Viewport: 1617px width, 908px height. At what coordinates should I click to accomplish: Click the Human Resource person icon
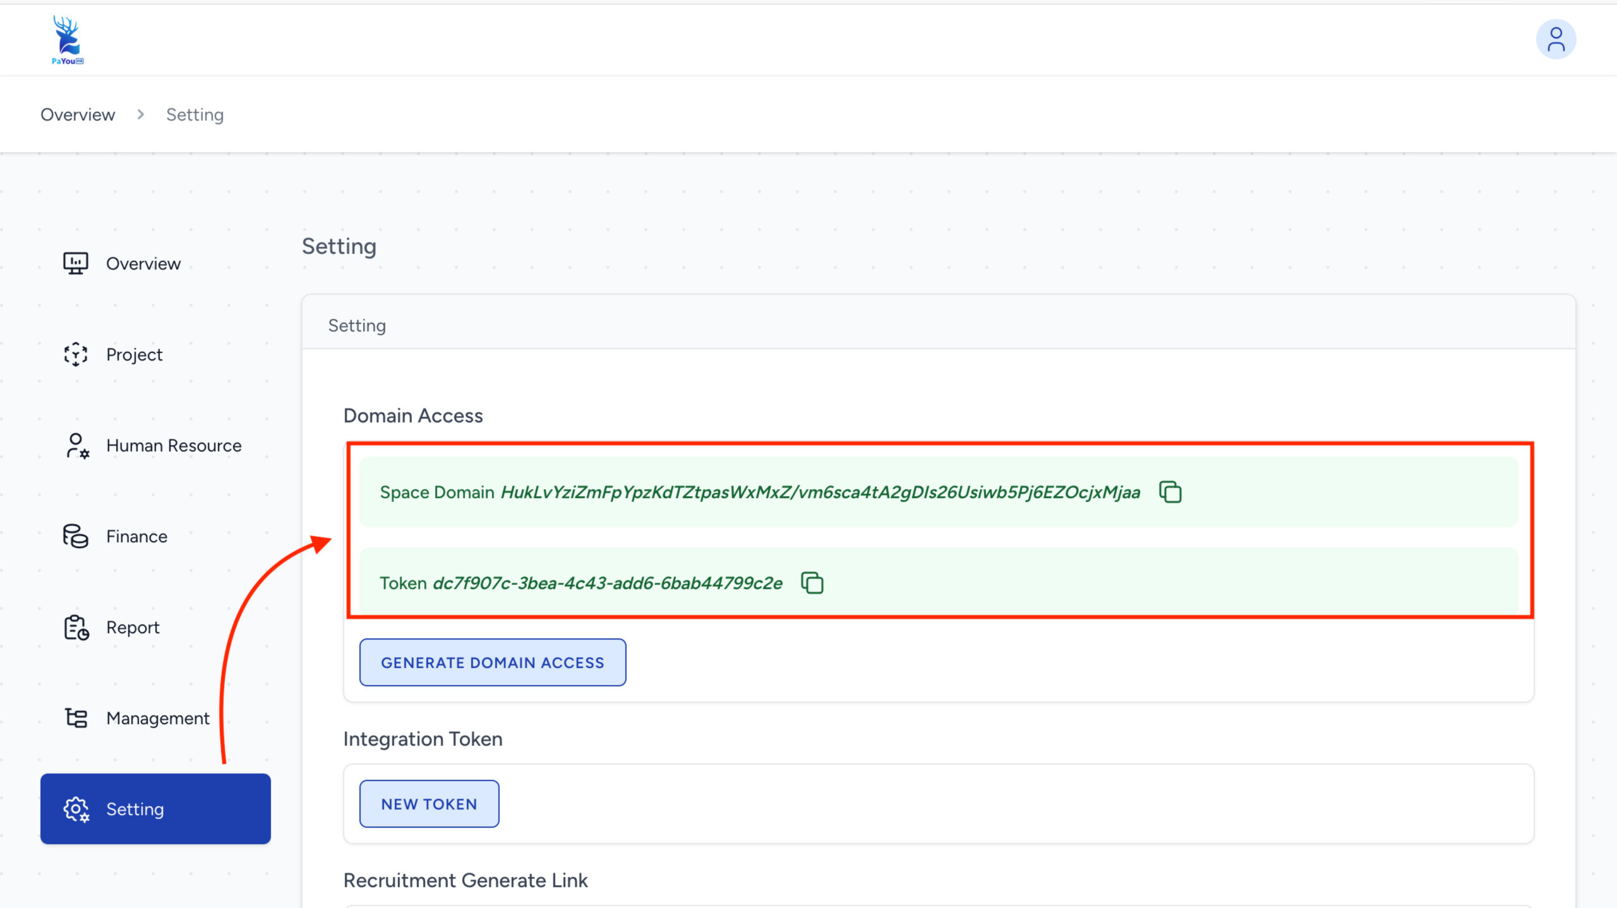coord(77,446)
